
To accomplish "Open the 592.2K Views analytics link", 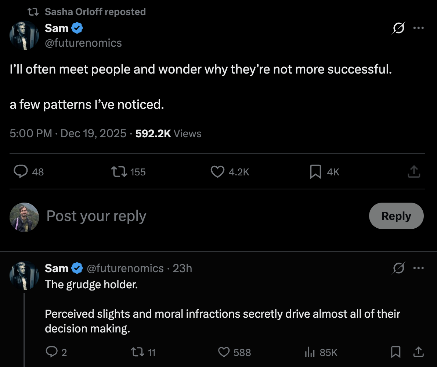I will click(168, 133).
